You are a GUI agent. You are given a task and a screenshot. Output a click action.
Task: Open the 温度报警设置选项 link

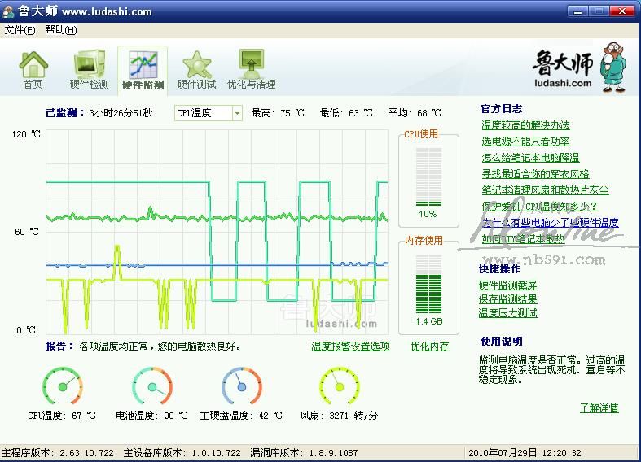pyautogui.click(x=350, y=346)
